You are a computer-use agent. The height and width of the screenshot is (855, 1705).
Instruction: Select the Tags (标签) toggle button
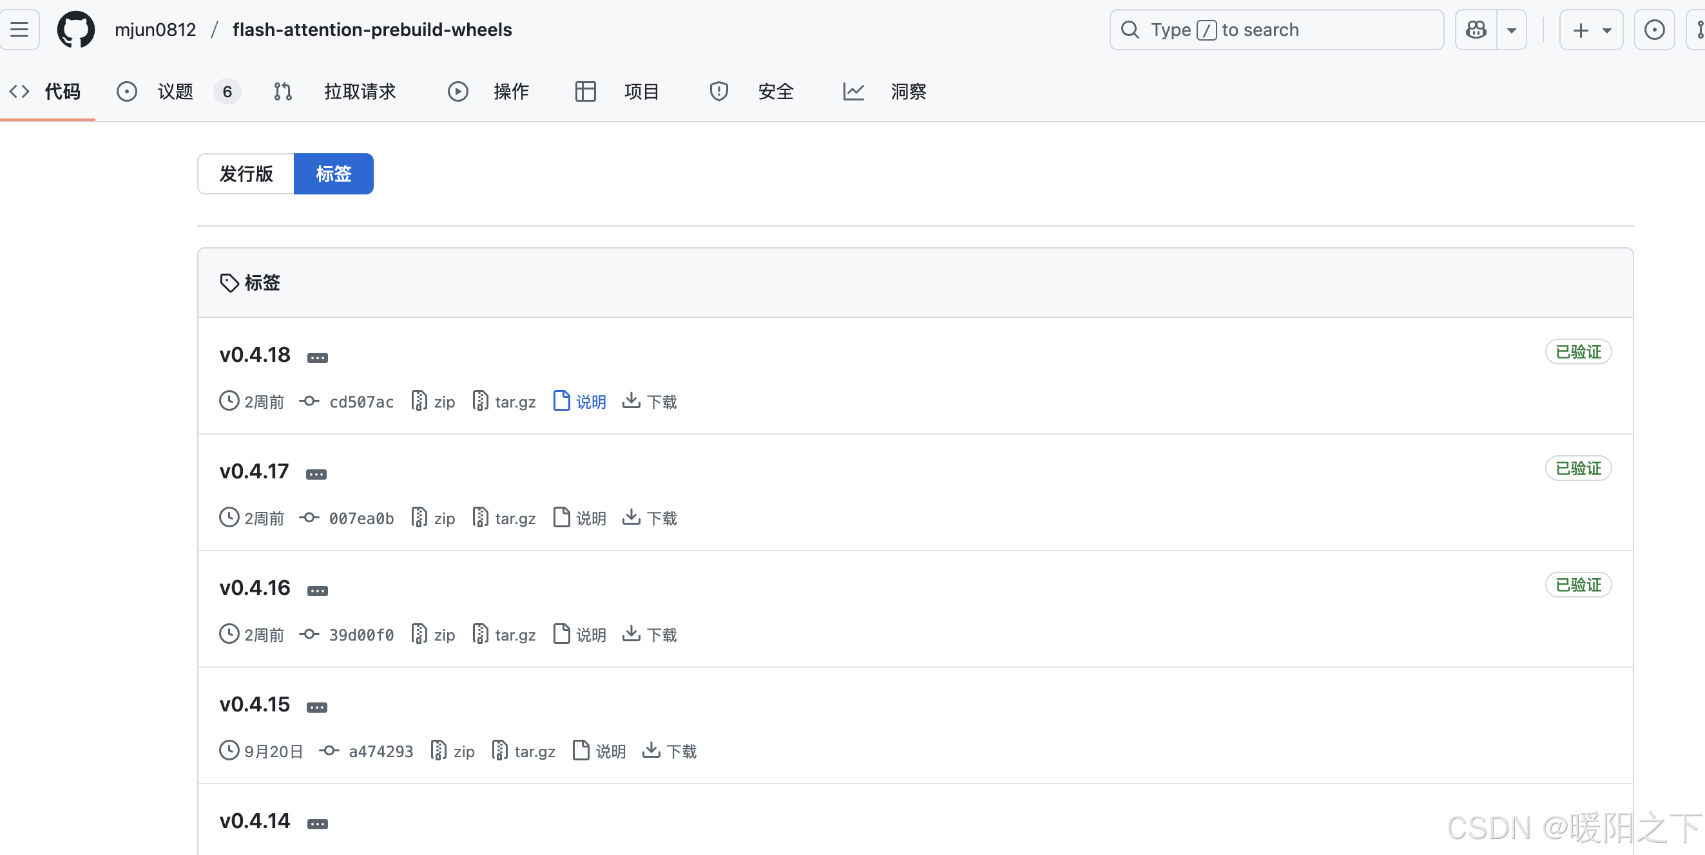[334, 174]
